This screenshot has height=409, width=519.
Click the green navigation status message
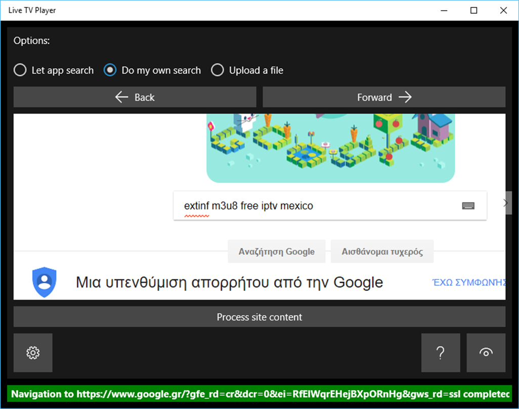tap(259, 394)
